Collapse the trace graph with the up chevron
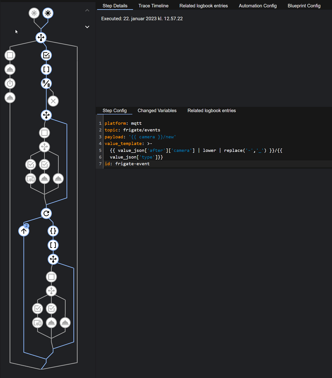This screenshot has width=332, height=378. 87,10
